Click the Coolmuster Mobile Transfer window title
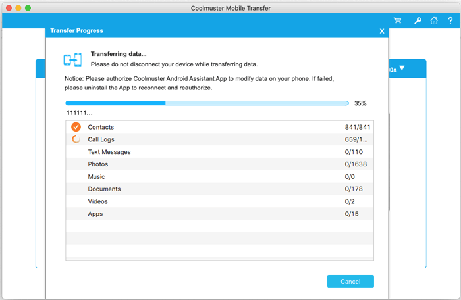 [230, 9]
